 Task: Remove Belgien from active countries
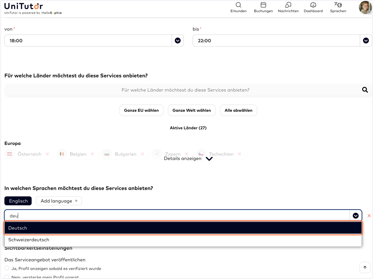[92, 154]
